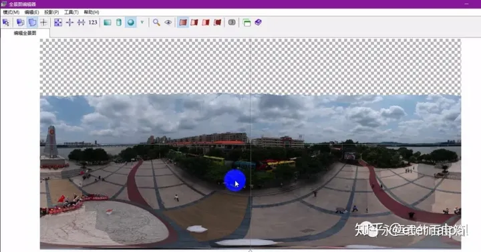
Task: Toggle the gray image numbers icon
Action: click(232, 23)
